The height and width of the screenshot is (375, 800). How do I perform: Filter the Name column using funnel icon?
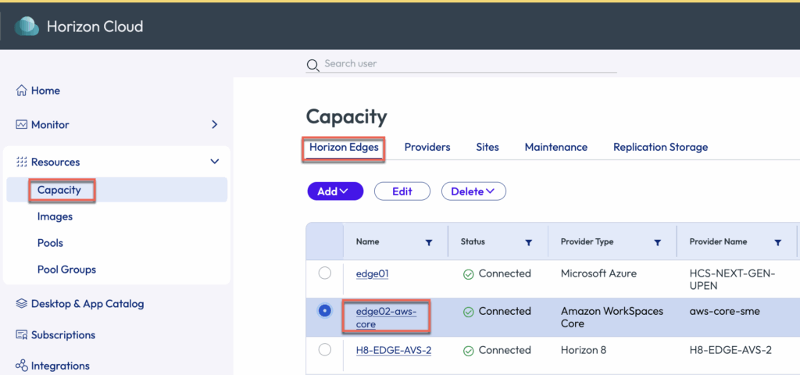[428, 243]
